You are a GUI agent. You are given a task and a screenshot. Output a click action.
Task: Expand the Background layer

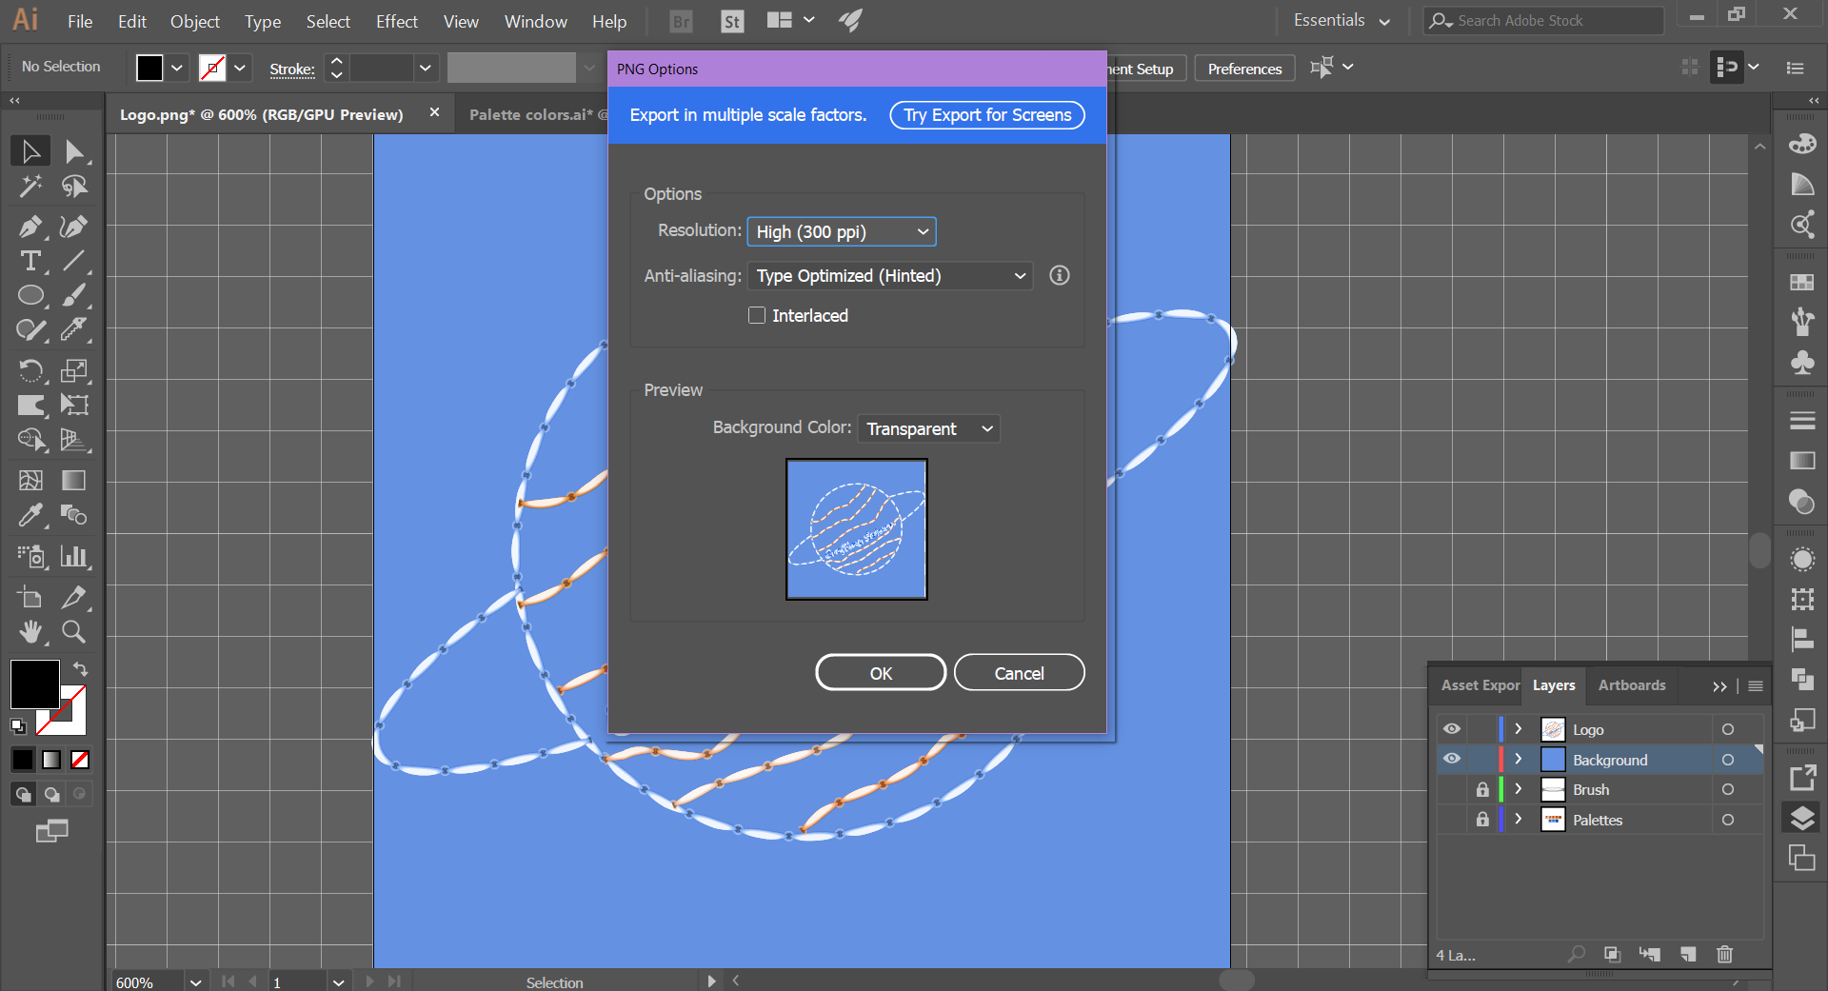tap(1519, 759)
